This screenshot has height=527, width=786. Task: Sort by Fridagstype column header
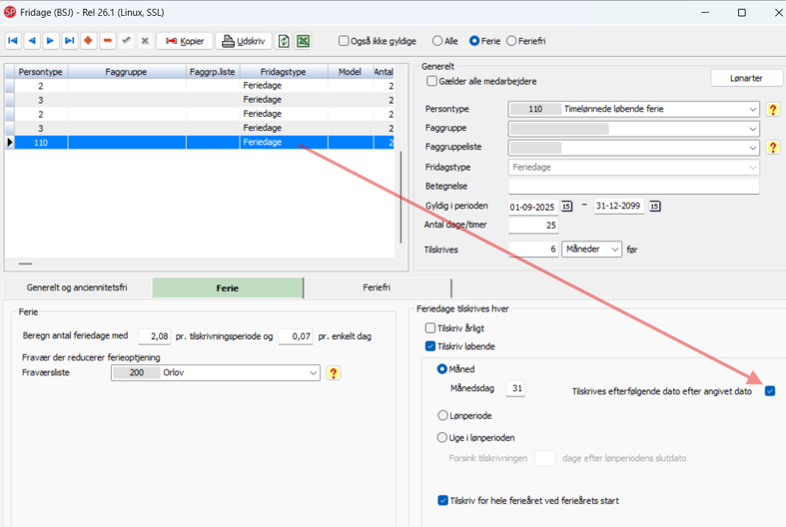point(284,72)
